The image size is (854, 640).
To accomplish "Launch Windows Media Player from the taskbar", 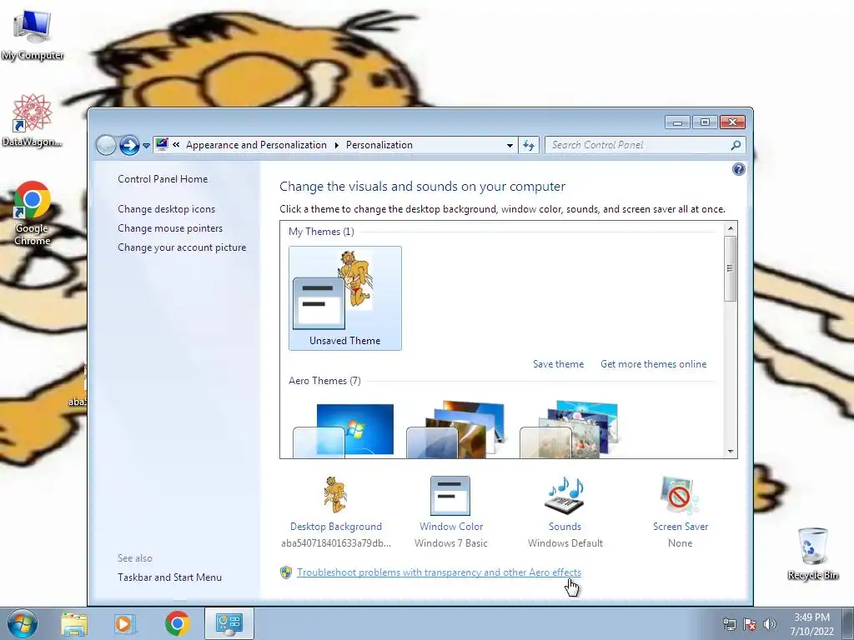I will (x=125, y=623).
